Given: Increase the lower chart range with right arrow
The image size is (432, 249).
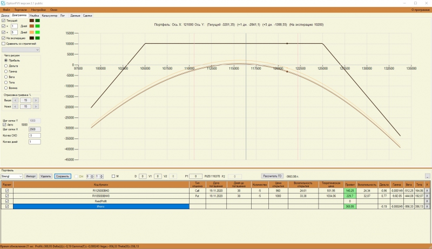Looking at the screenshot, I should pos(36,106).
